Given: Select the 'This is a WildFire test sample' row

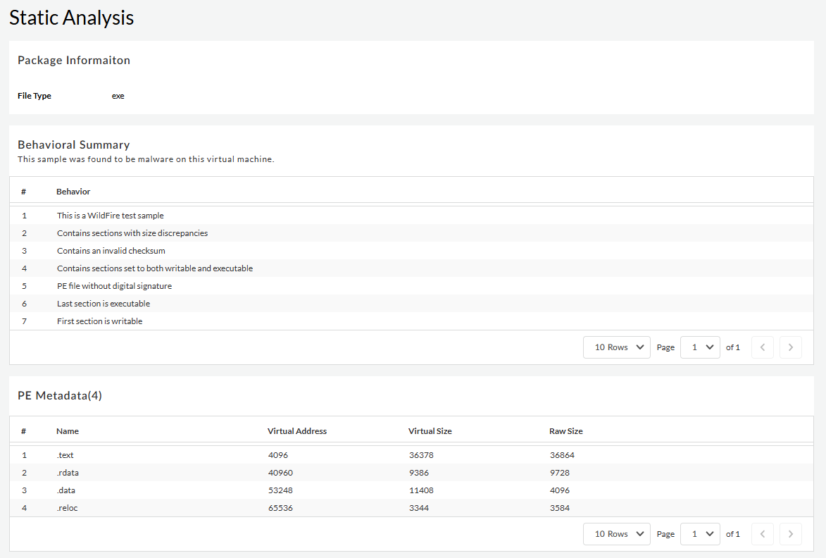Looking at the screenshot, I should click(x=111, y=216).
